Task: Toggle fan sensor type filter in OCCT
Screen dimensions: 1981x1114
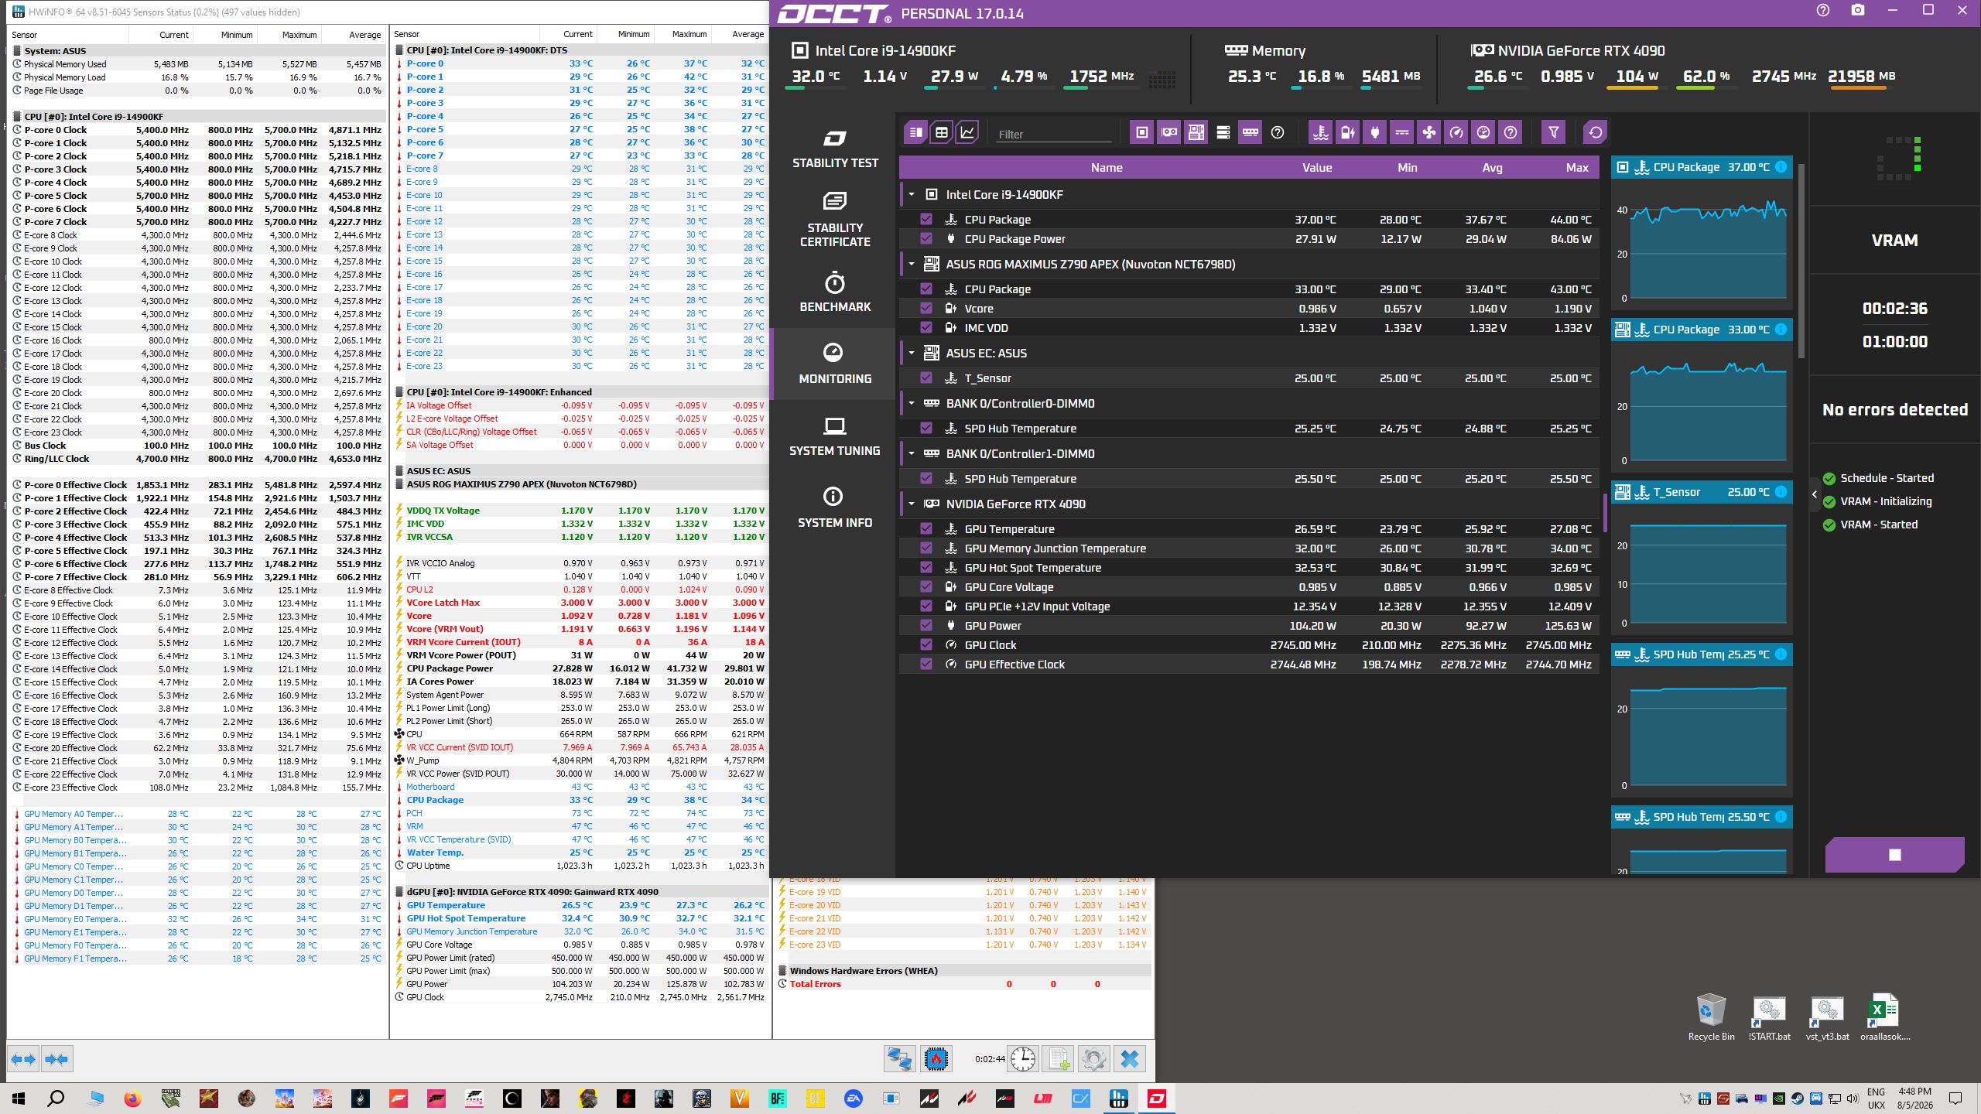Action: pos(1428,132)
